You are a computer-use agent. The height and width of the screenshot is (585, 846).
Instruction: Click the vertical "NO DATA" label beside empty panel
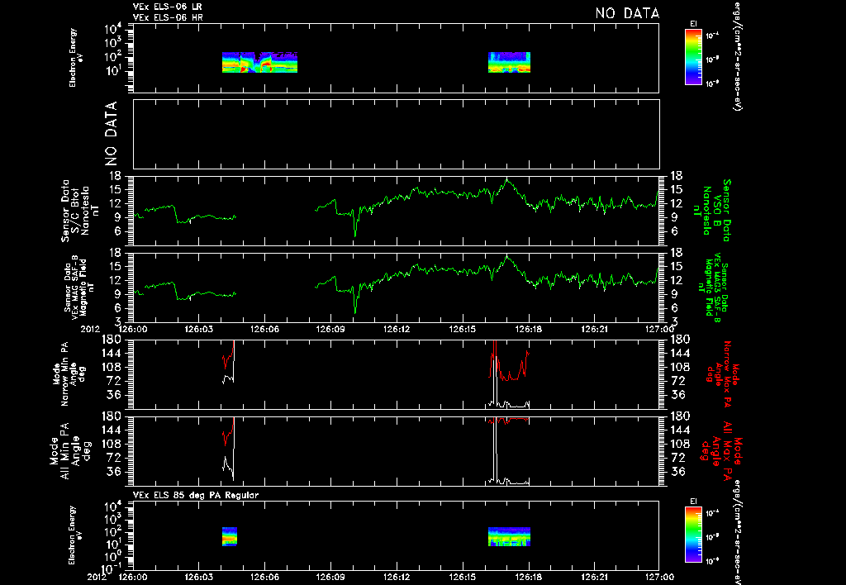111,134
